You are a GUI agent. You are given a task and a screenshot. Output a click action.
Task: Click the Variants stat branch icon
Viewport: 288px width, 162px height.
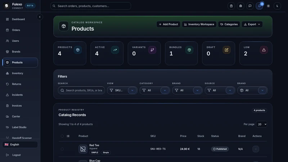152,50
